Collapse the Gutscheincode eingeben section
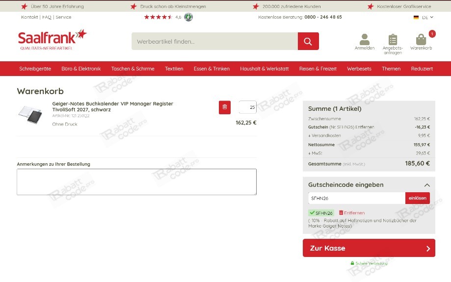 (427, 185)
